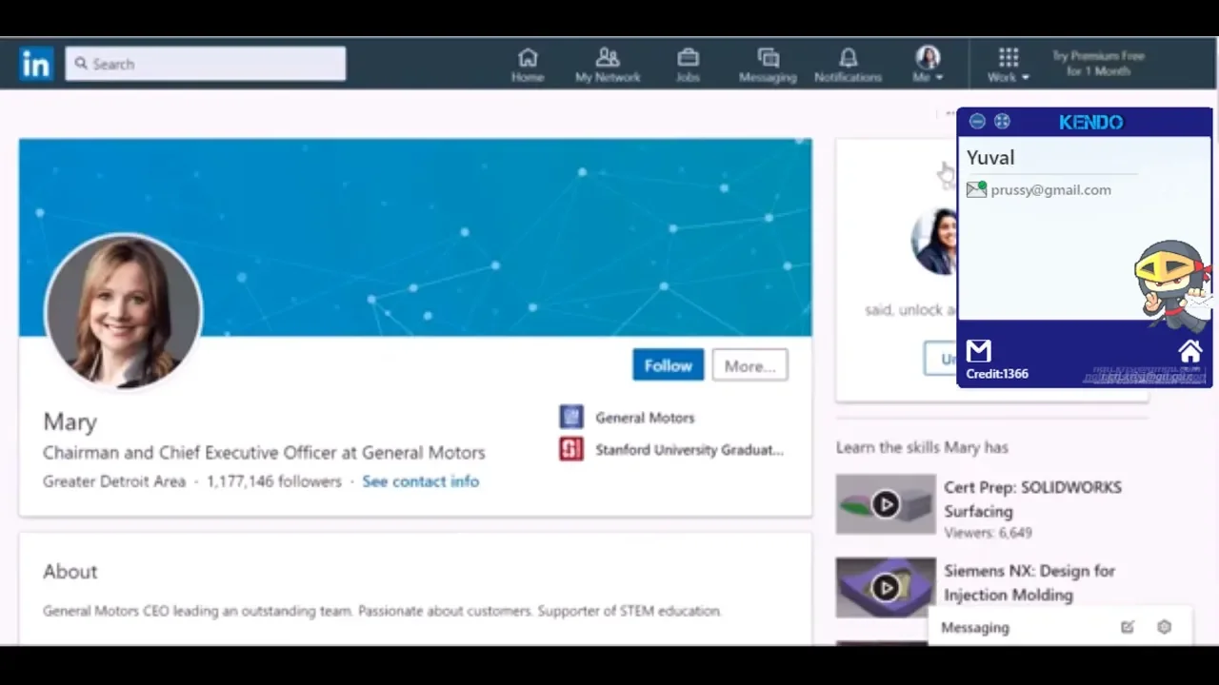Open the messaging settings gear icon
The width and height of the screenshot is (1219, 685).
(1164, 627)
